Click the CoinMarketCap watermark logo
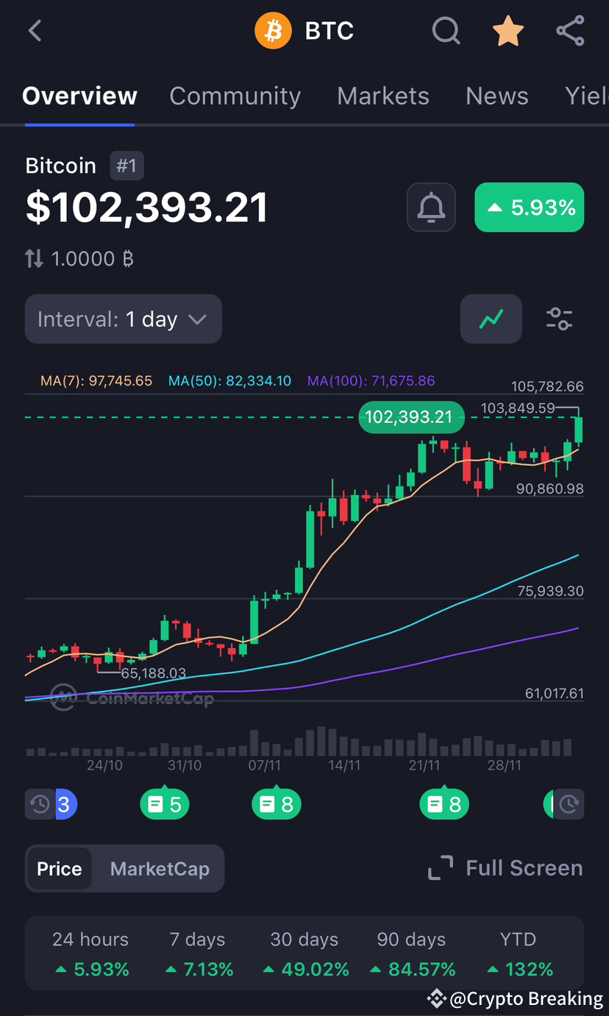The width and height of the screenshot is (609, 1016). point(65,697)
